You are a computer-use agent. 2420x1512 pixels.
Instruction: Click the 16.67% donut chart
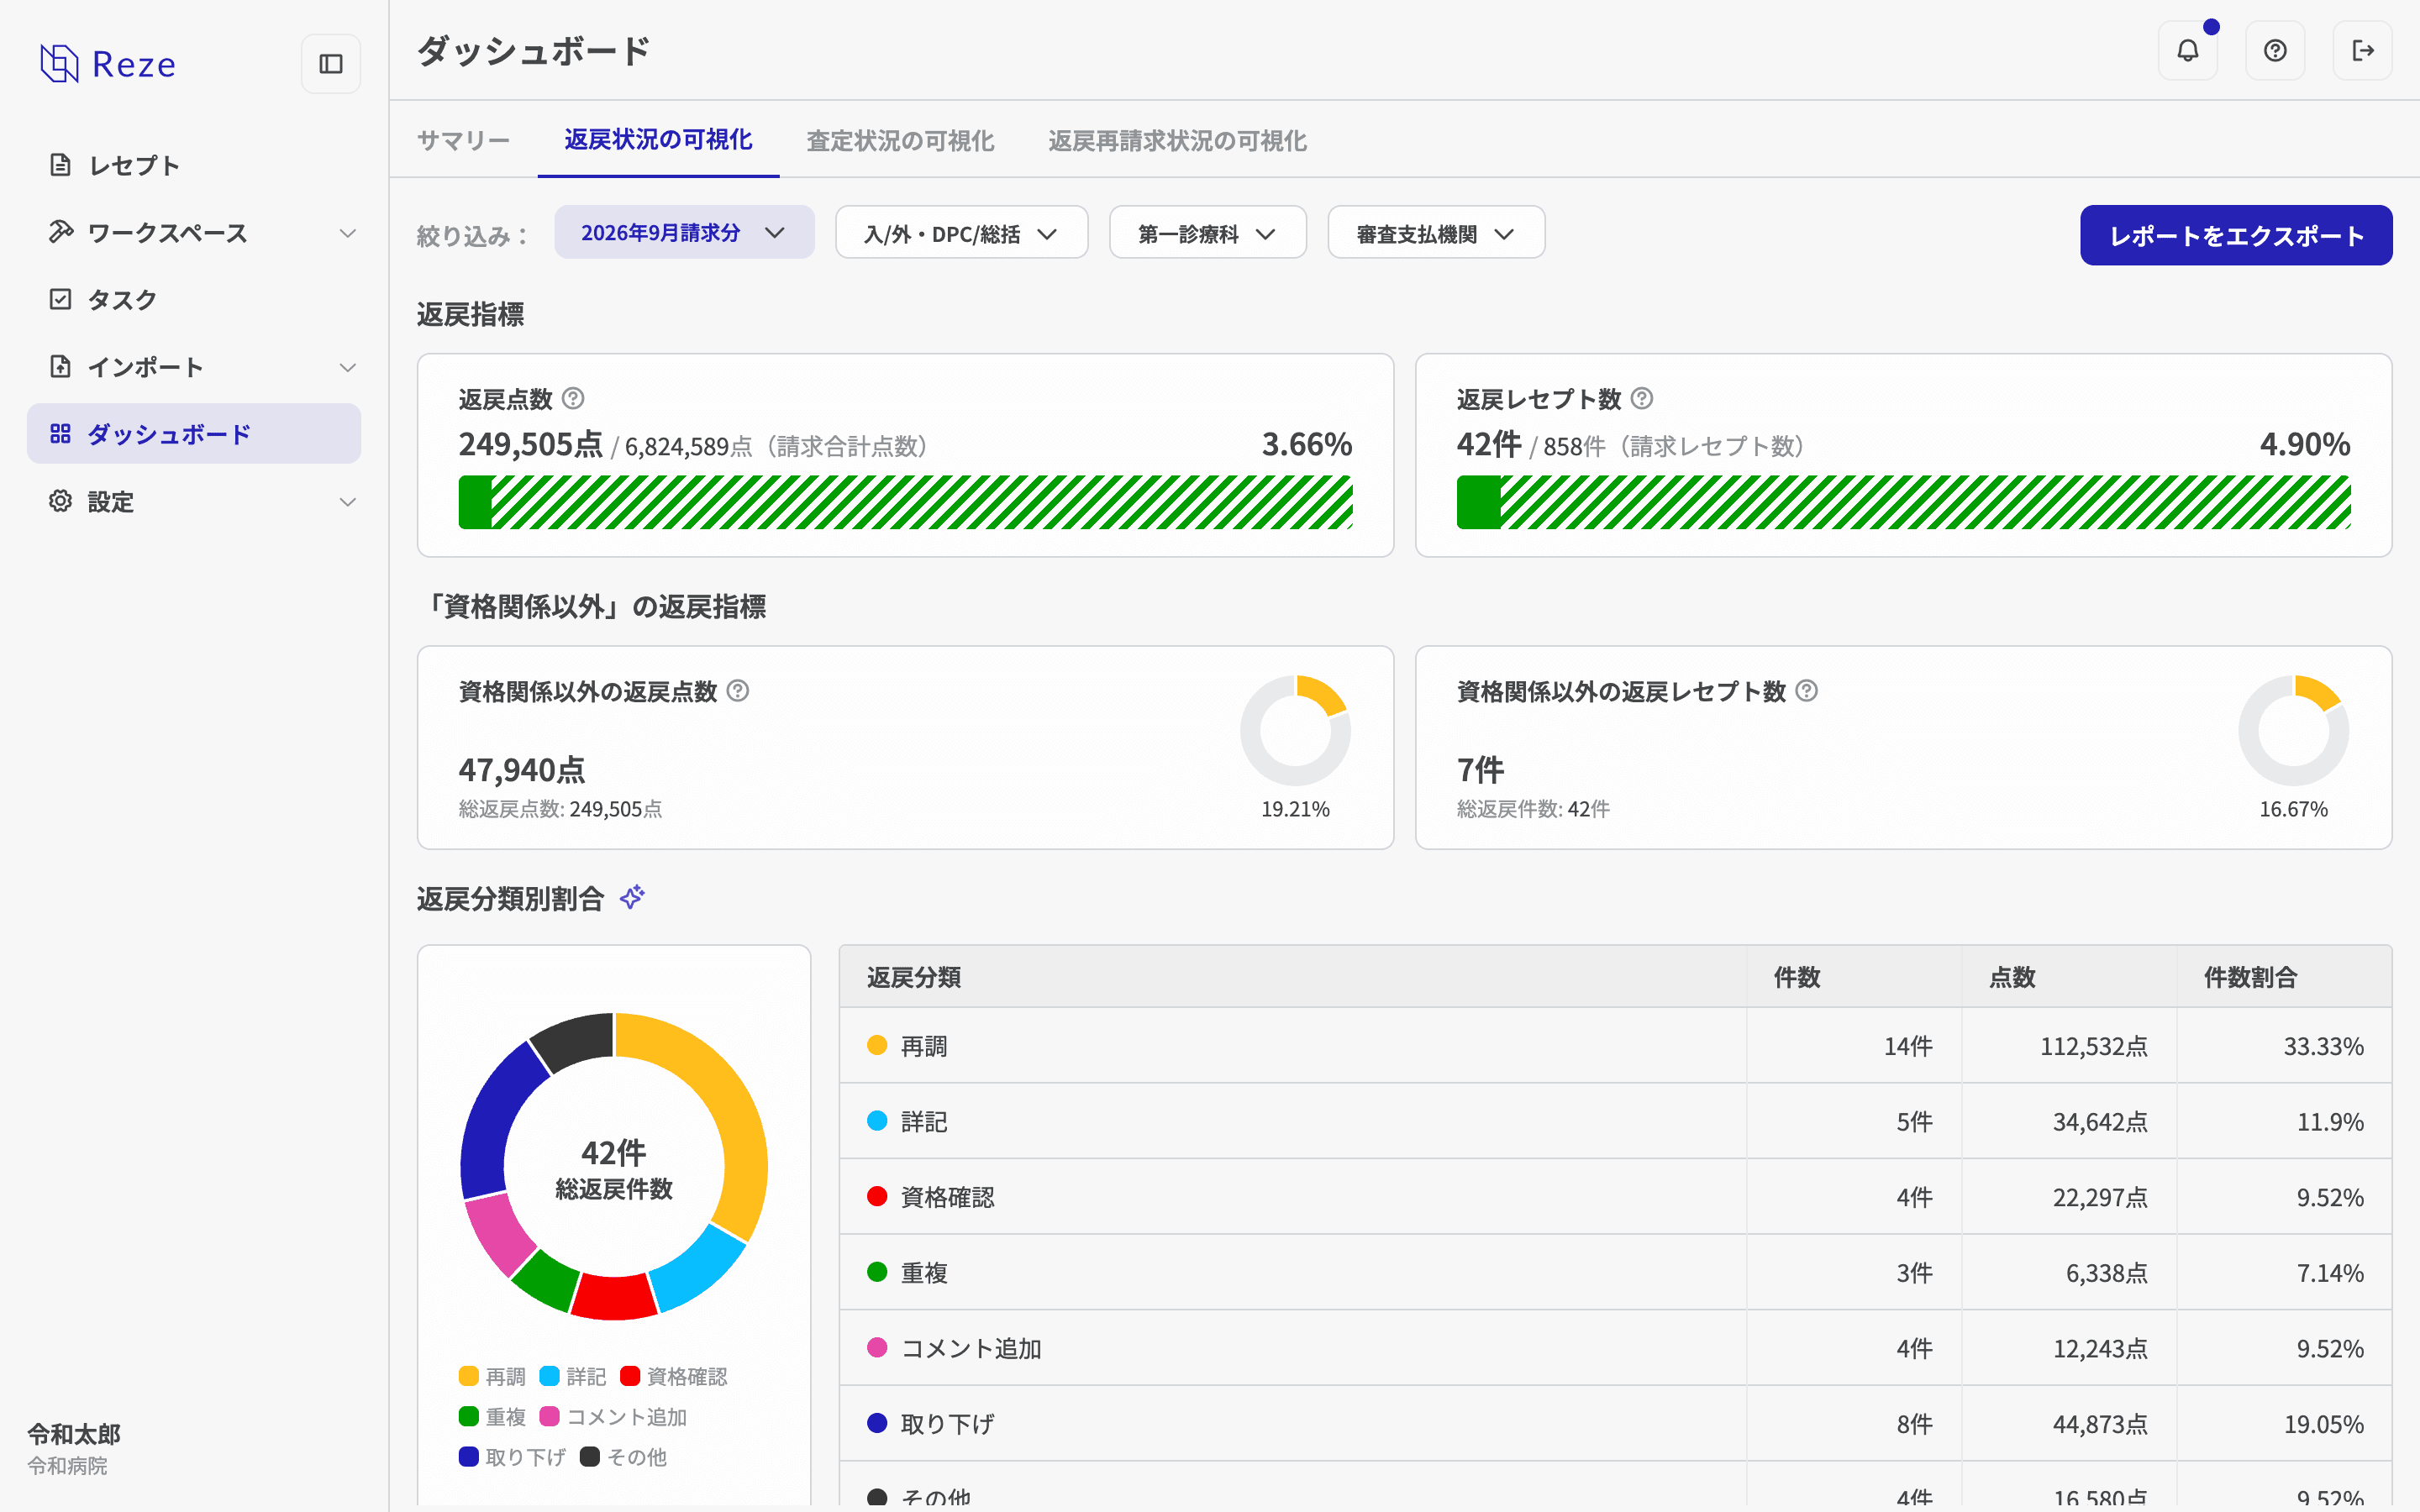2293,730
